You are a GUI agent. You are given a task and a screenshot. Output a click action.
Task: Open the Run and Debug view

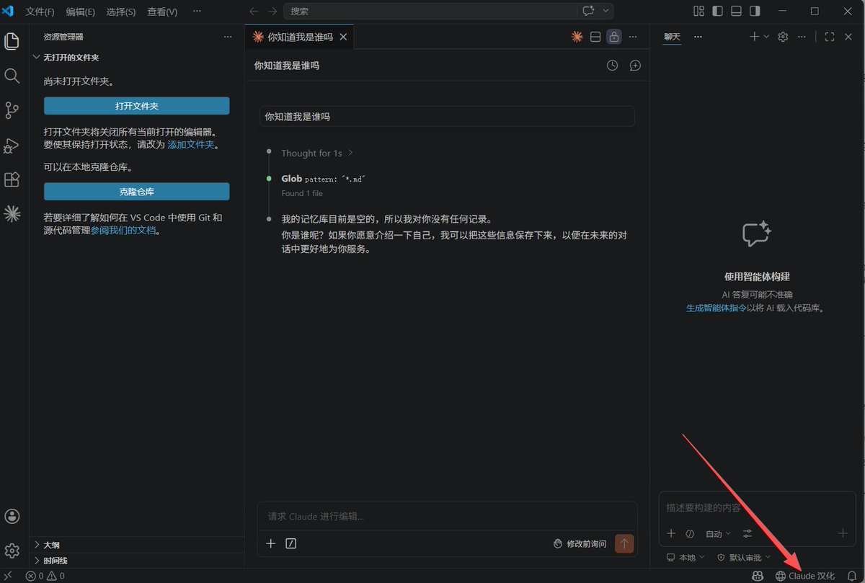12,145
